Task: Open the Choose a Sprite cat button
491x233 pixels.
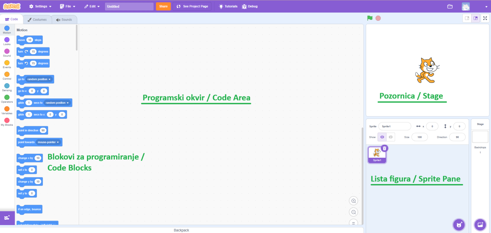Action: pyautogui.click(x=459, y=224)
